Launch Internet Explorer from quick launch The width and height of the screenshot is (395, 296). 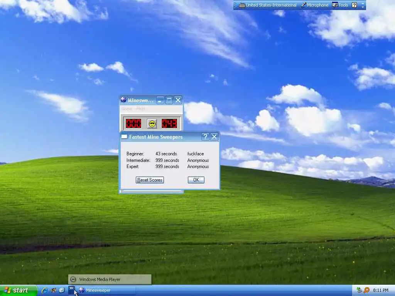[45, 290]
